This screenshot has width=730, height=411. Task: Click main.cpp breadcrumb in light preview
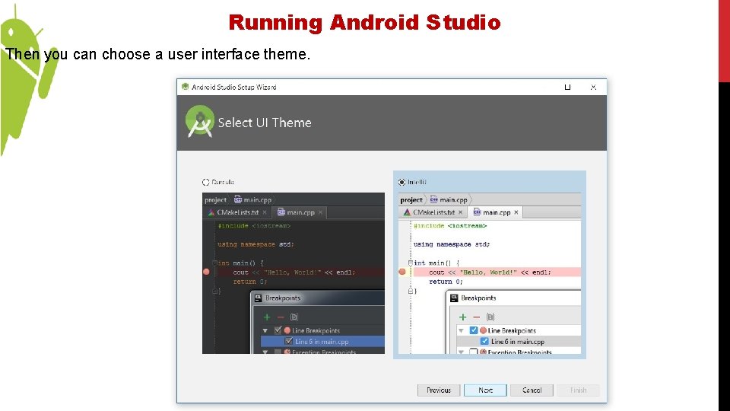[449, 200]
